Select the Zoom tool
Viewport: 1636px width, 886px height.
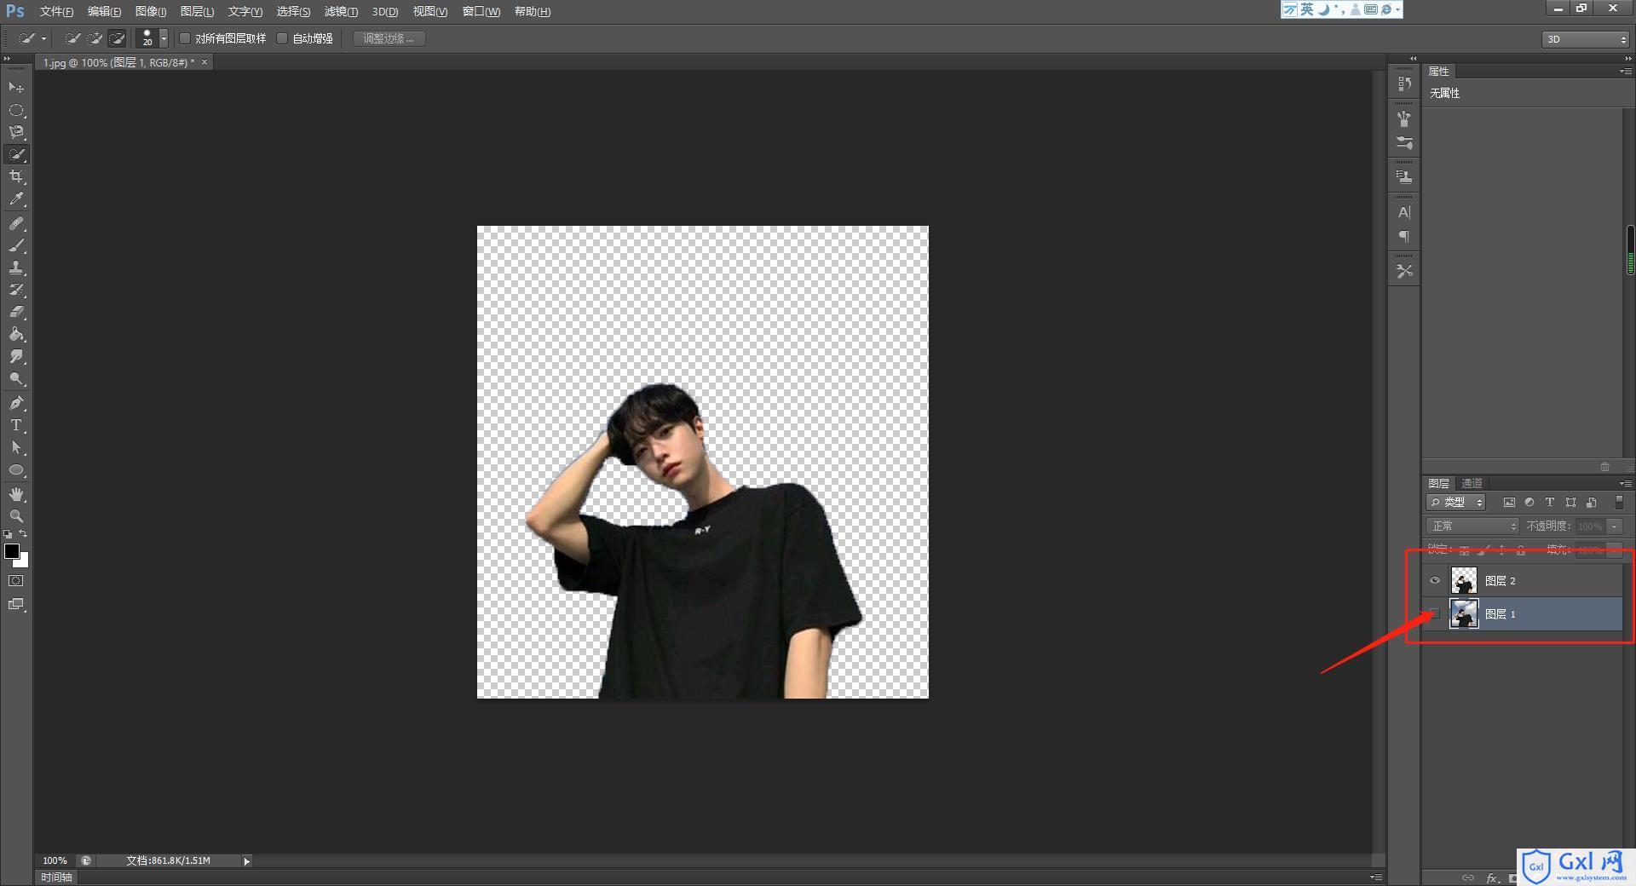pos(16,516)
